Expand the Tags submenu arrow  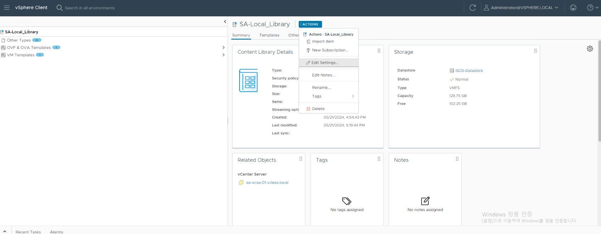pos(353,96)
